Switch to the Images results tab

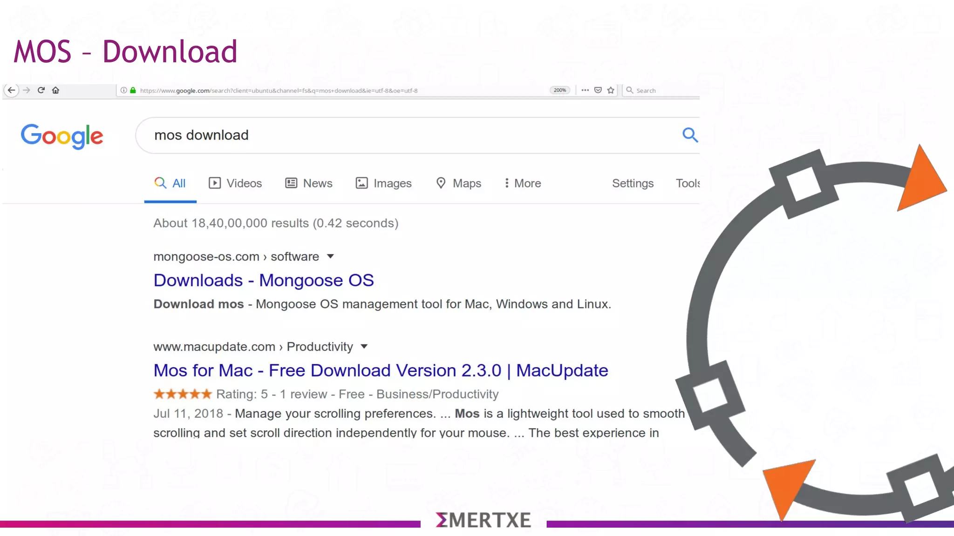click(x=383, y=183)
